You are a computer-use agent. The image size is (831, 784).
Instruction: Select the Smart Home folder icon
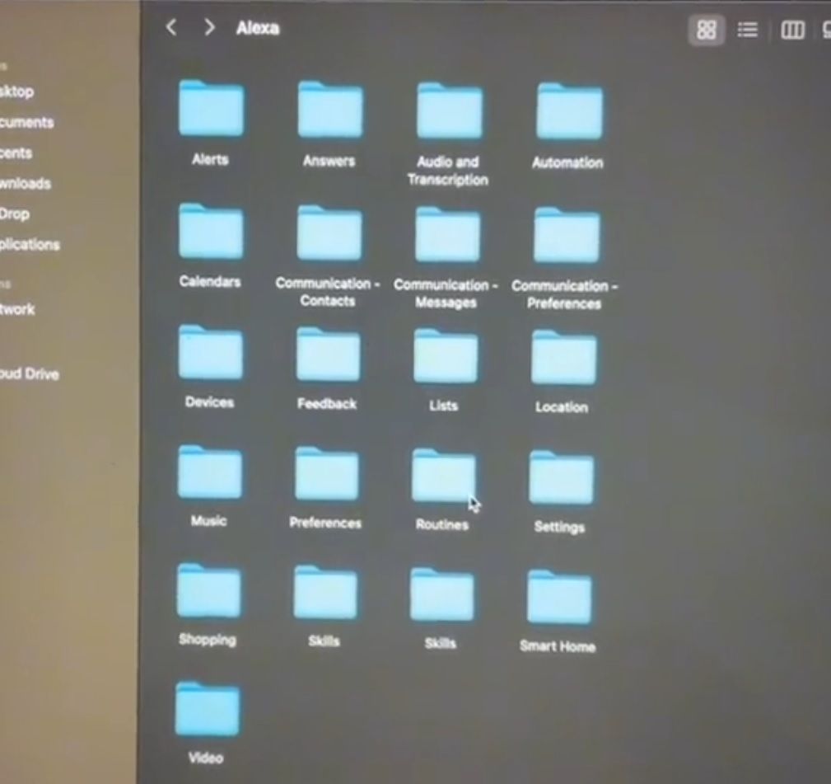coord(559,598)
